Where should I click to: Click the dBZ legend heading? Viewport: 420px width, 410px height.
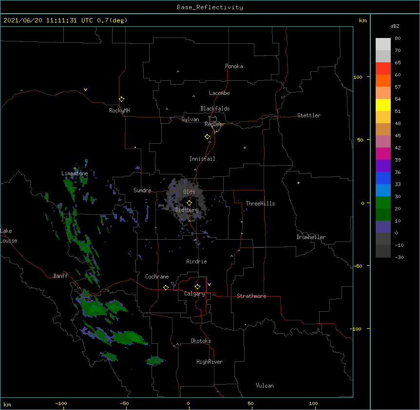point(395,26)
